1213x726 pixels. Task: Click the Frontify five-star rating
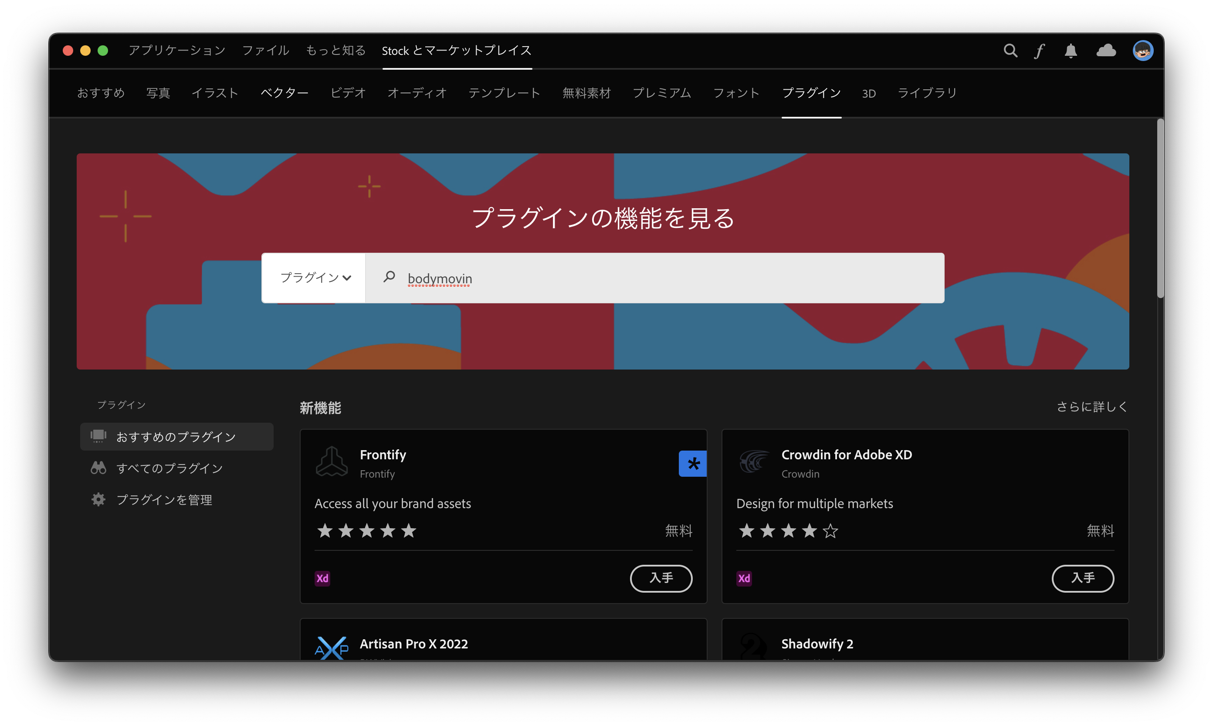[x=366, y=531]
